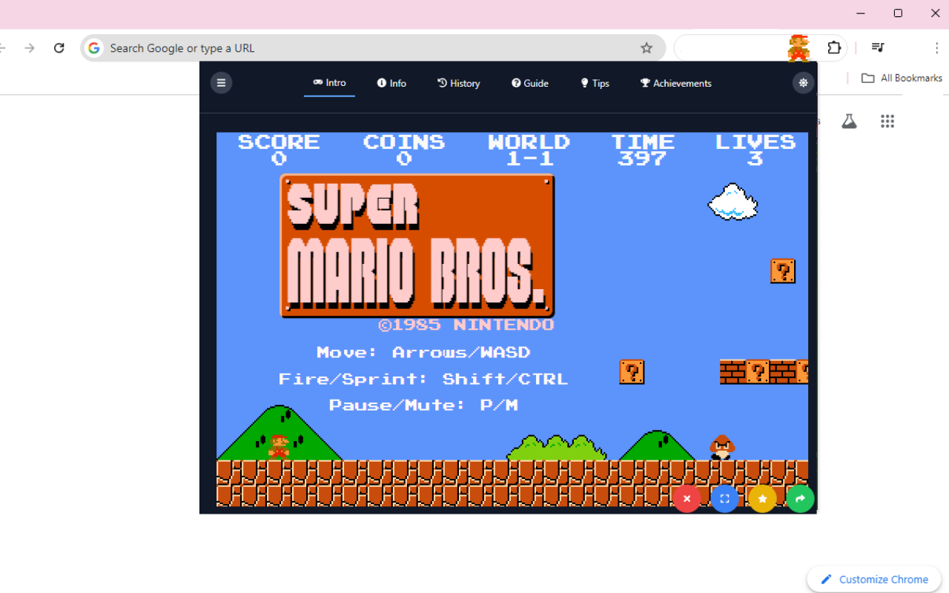Click the ©1985 NINTENDO text
This screenshot has height=593, width=949.
(466, 325)
